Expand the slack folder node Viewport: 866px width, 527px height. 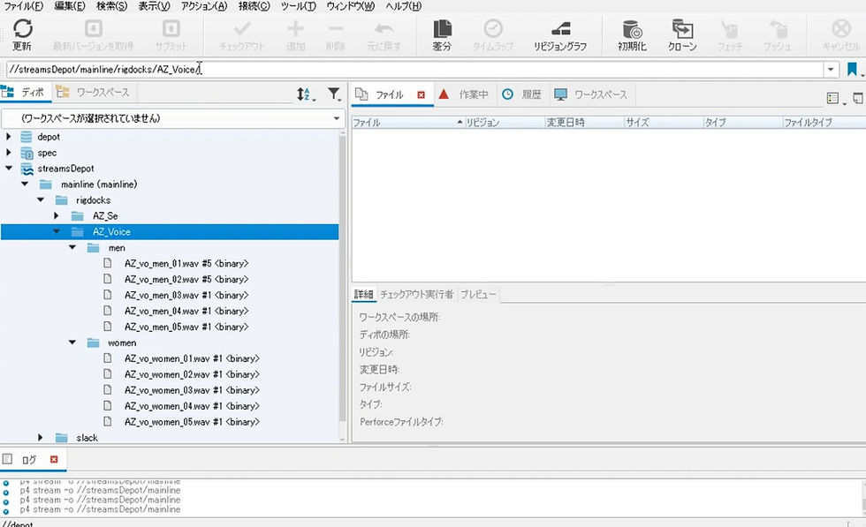[x=41, y=437]
